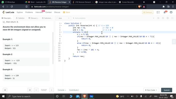Image resolution: width=176 pixels, height=99 pixels.
Task: Open browser hamburger menu
Action: pyautogui.click(x=173, y=7)
